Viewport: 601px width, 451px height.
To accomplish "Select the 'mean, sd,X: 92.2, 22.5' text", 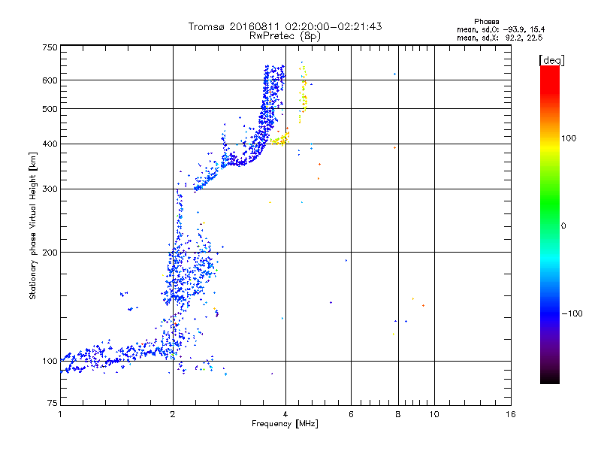I will pyautogui.click(x=500, y=38).
